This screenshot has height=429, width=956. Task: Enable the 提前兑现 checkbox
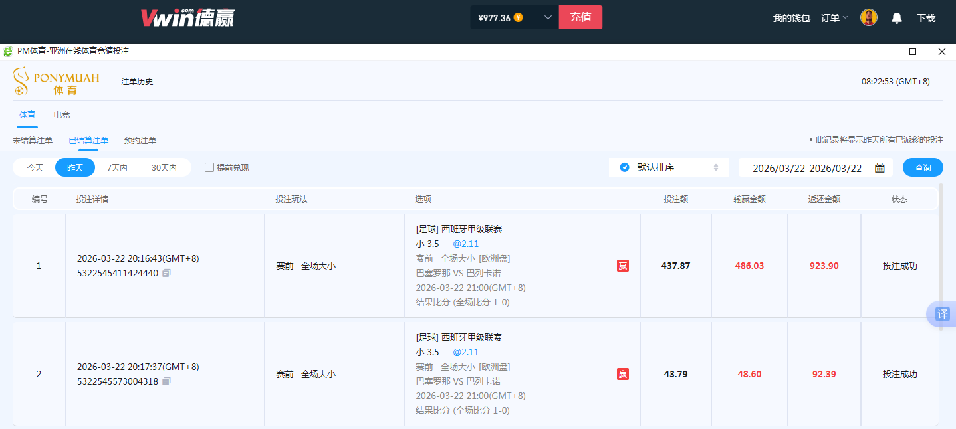coord(209,167)
